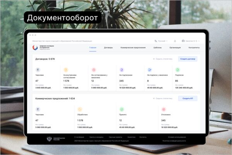The image size is (232, 155).
Task: Open the Гранты и конкурсы footer link
Action: tap(96, 137)
